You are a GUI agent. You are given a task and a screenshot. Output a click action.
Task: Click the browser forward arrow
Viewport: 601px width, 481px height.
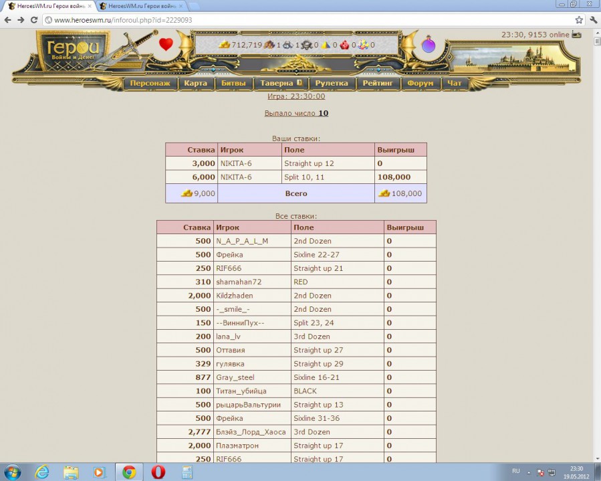21,20
